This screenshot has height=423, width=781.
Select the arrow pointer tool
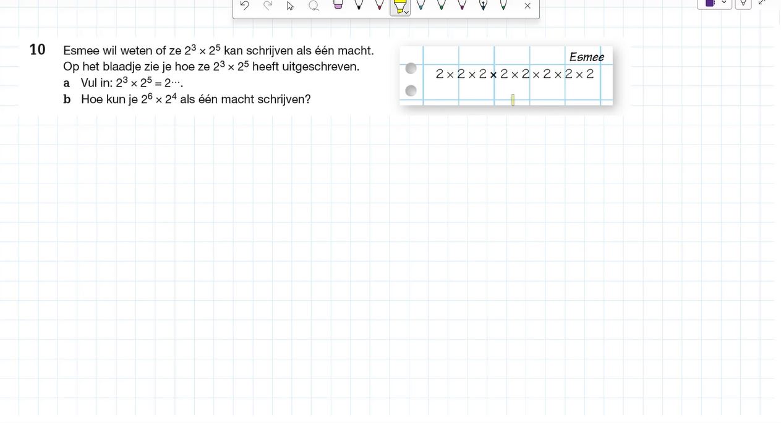coord(291,6)
